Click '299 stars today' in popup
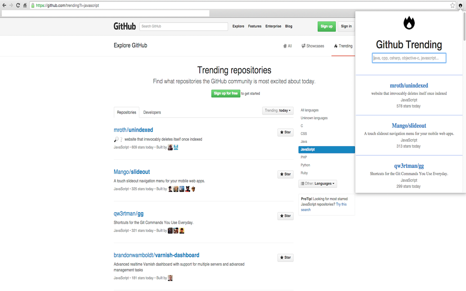The image size is (466, 291). [x=408, y=186]
